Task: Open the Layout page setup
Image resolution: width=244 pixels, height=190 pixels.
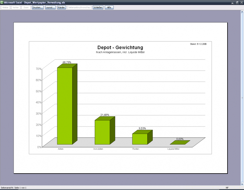Action: pos(50,8)
